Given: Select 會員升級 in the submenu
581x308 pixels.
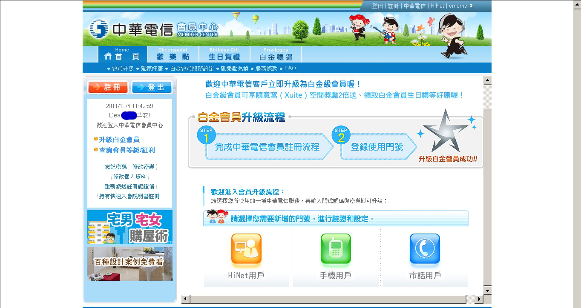Looking at the screenshot, I should click(x=123, y=68).
